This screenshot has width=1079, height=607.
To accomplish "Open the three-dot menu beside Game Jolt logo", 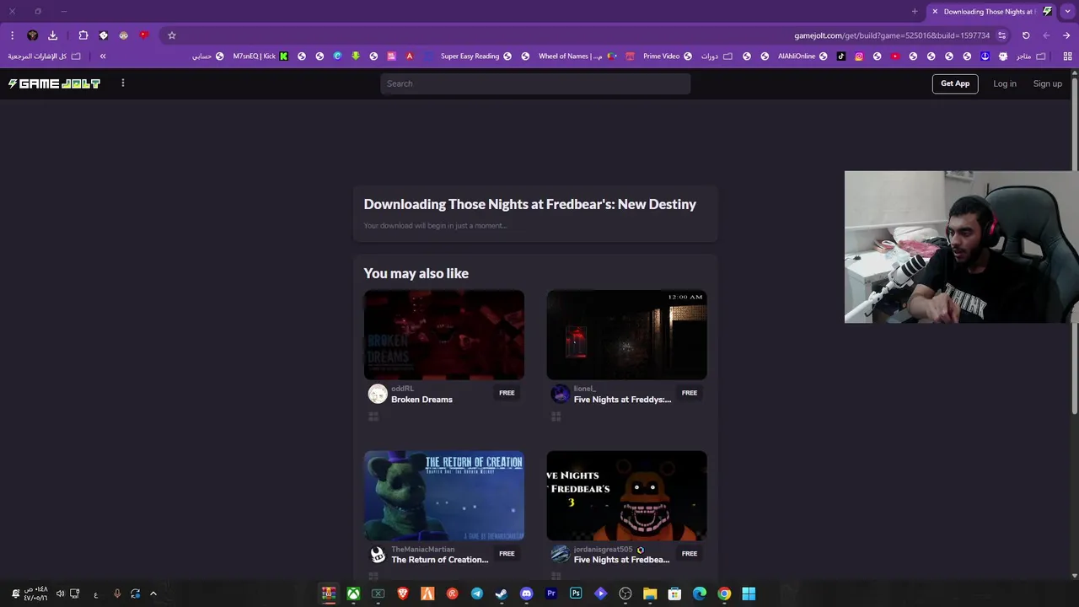I will coord(123,83).
